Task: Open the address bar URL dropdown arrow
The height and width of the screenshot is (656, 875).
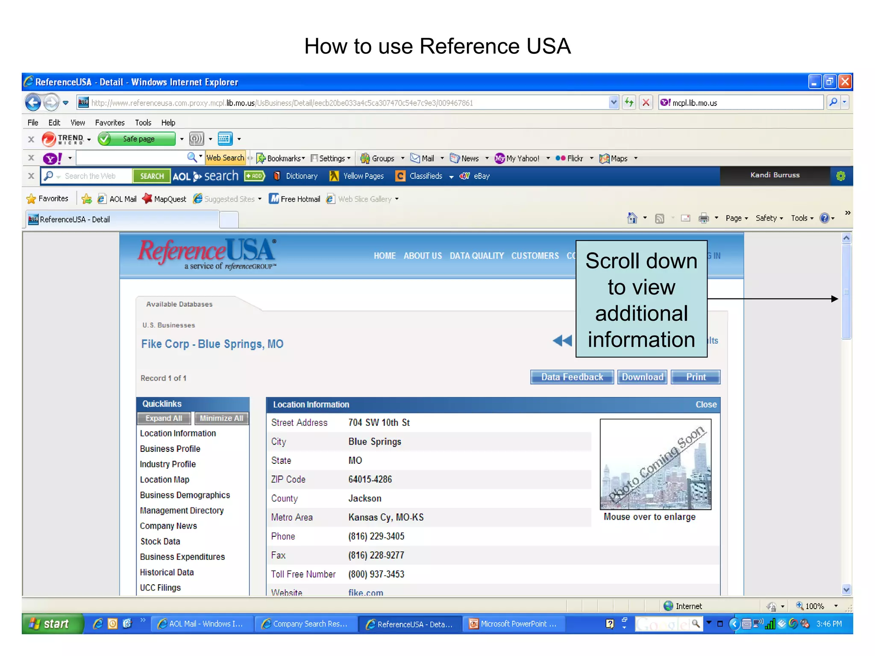Action: (614, 102)
